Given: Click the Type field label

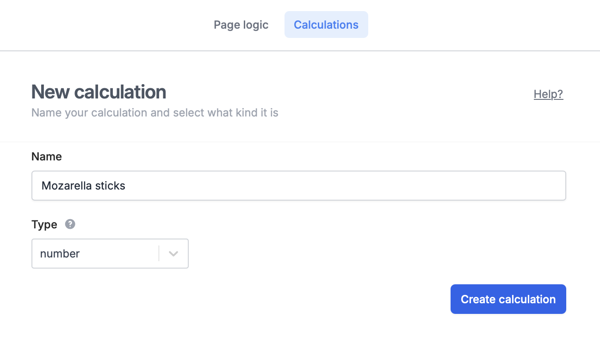Looking at the screenshot, I should 44,225.
